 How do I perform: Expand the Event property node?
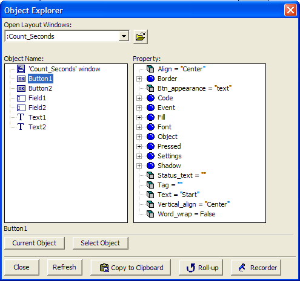pyautogui.click(x=139, y=108)
